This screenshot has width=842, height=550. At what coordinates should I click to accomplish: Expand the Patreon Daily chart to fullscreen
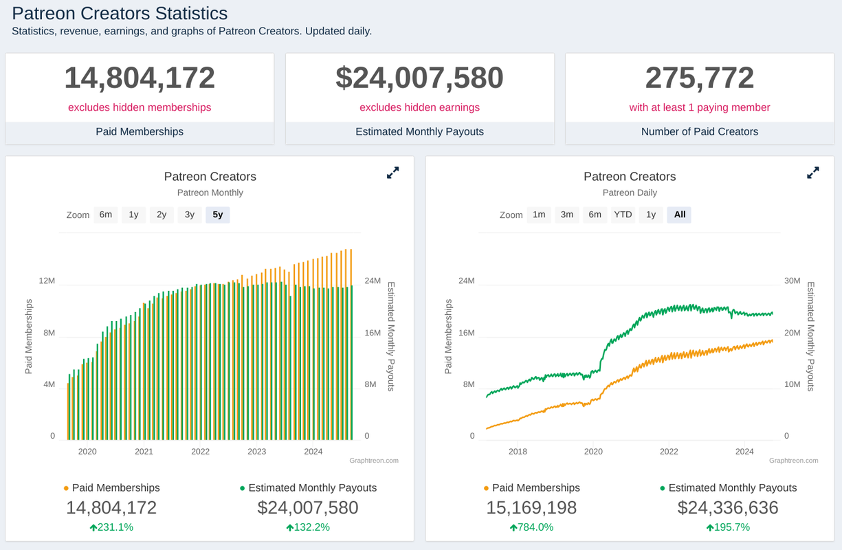[812, 173]
